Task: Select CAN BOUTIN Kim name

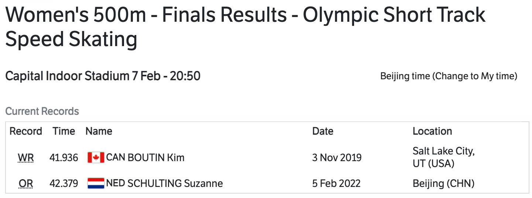Action: (145, 158)
